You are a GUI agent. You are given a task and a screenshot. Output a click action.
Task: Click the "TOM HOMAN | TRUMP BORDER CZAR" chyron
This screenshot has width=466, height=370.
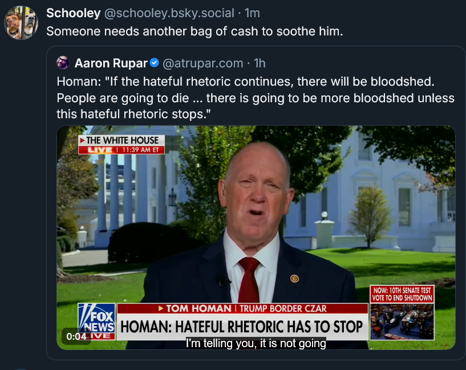point(242,308)
